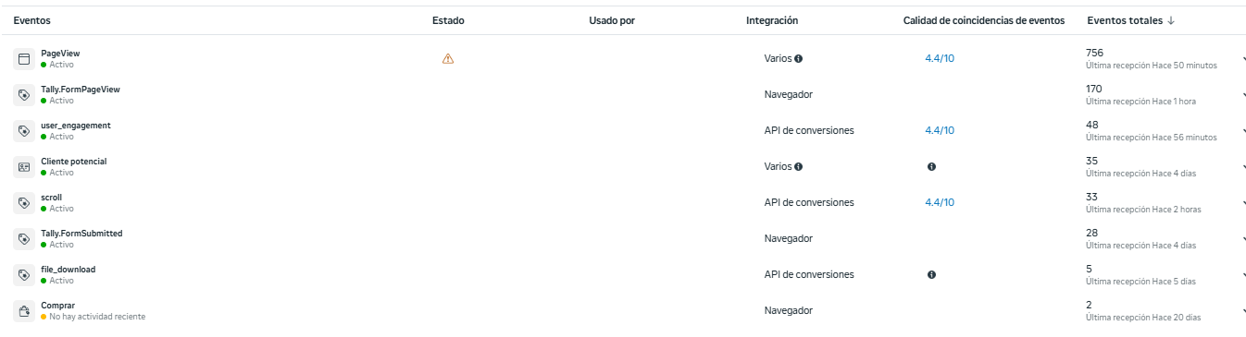Click Cliente potencial match quality info icon
Viewport: 1246px width, 337px height.
(931, 166)
